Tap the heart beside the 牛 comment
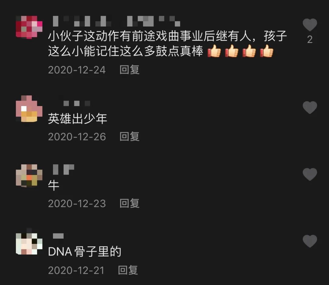This screenshot has width=329, height=285. [x=310, y=174]
